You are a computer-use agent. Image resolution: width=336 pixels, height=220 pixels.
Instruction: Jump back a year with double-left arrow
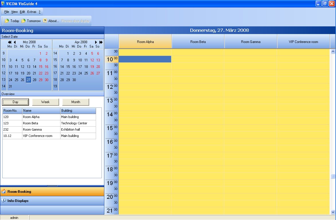10,42
